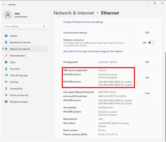Go to Network & internet breadcrumb

[74, 13]
